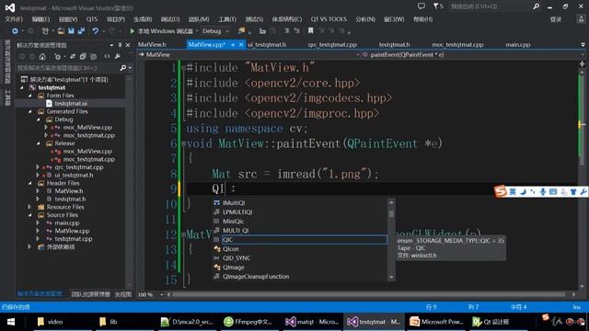Click the new project toolbar icon
The image size is (589, 331).
point(45,31)
